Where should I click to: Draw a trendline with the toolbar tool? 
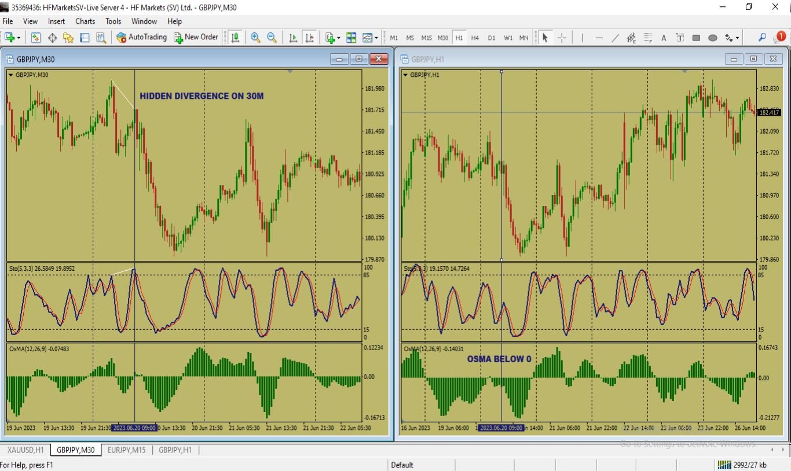coord(615,38)
